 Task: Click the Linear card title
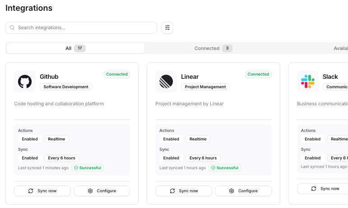click(x=190, y=77)
